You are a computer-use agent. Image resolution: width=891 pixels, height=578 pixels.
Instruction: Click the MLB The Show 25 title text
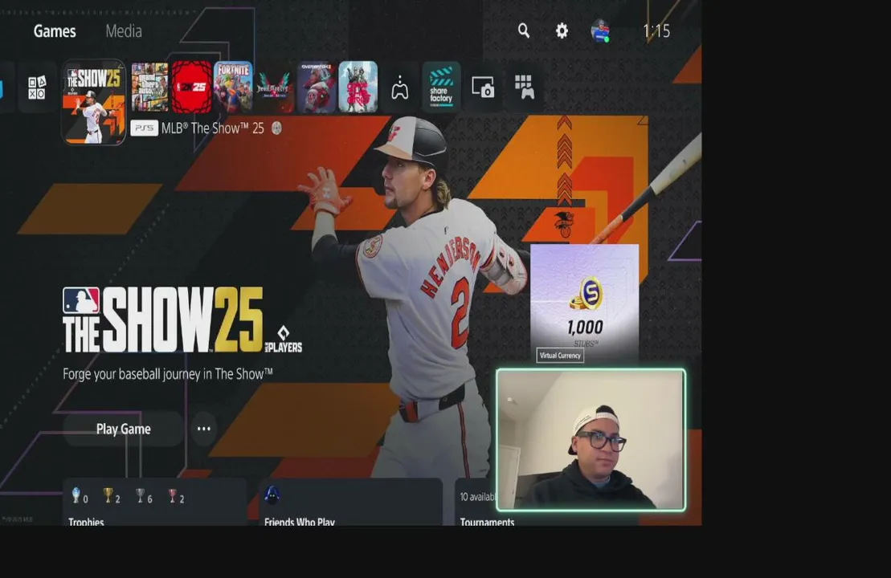pos(213,128)
